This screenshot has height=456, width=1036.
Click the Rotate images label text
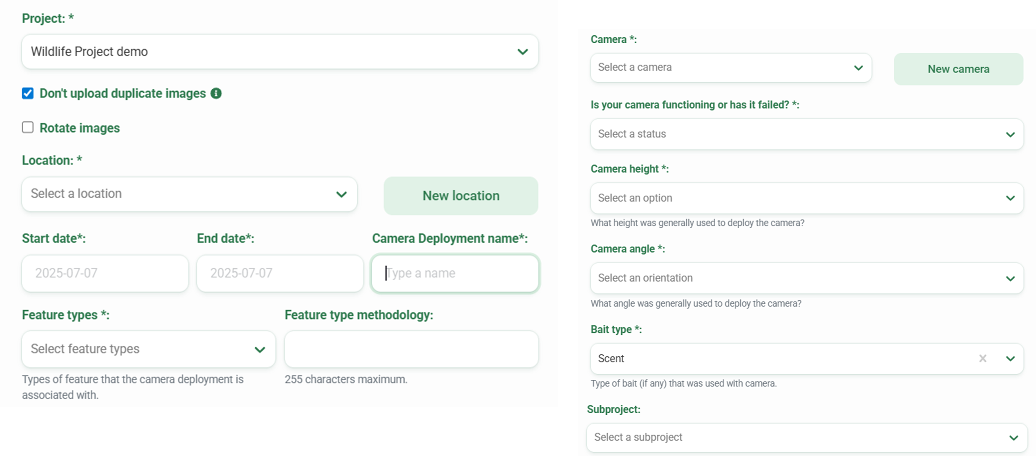(x=80, y=128)
